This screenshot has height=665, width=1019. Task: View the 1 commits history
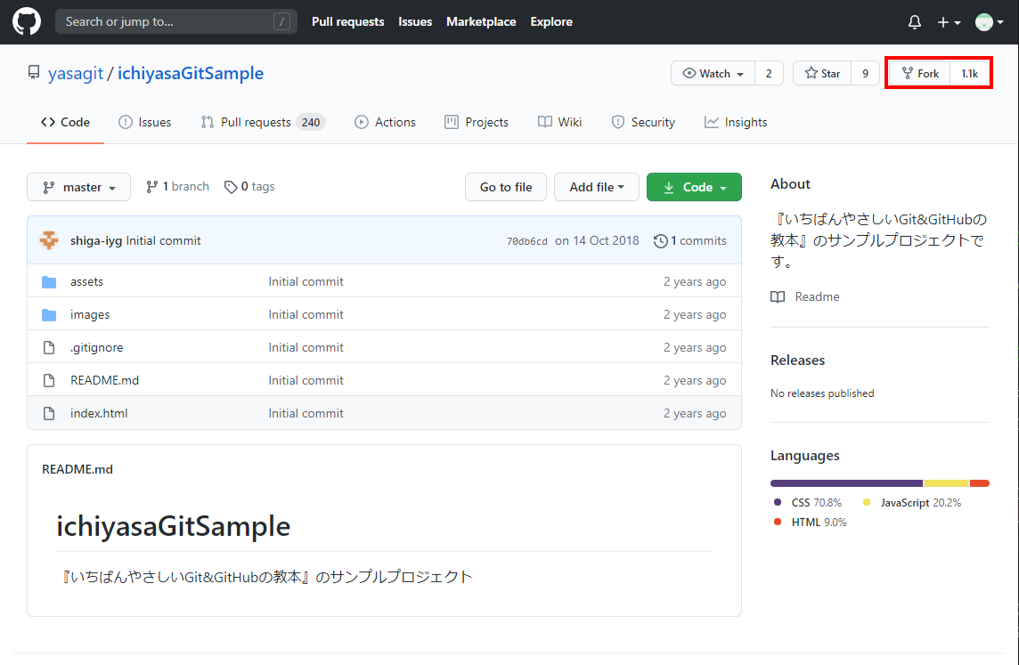coord(690,241)
